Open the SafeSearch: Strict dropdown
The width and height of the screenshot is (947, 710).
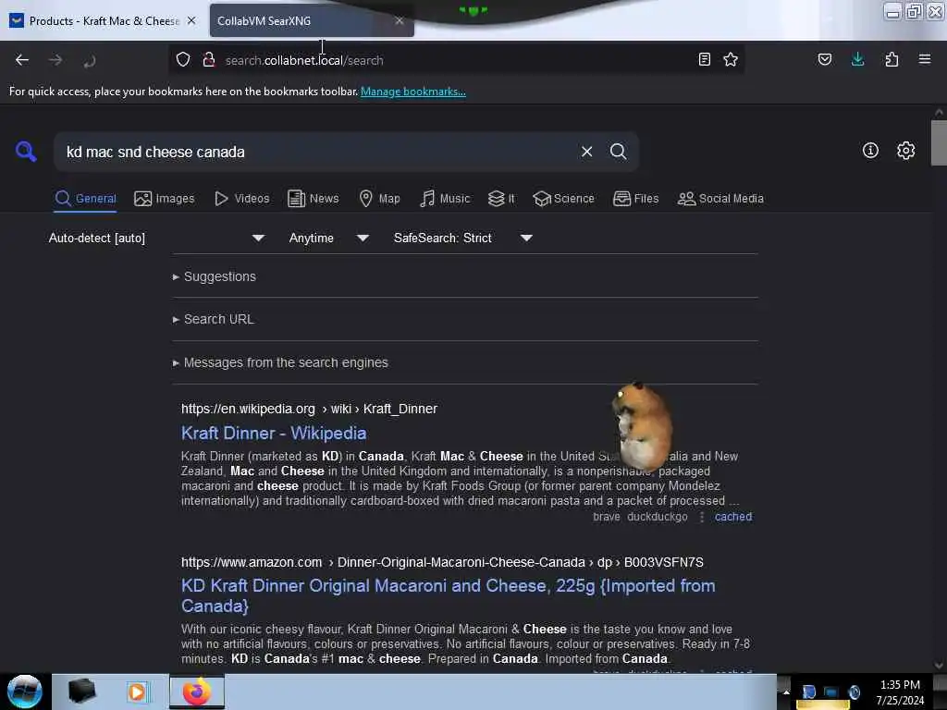(x=462, y=238)
